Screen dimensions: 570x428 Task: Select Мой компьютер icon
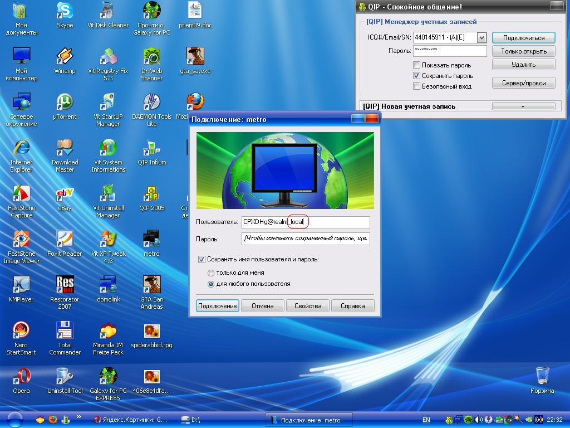pyautogui.click(x=21, y=64)
